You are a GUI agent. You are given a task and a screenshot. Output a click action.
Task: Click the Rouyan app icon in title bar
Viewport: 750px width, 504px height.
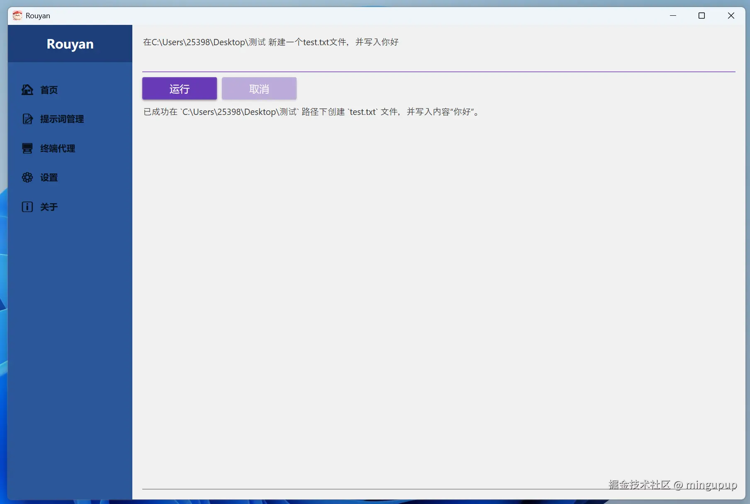17,16
